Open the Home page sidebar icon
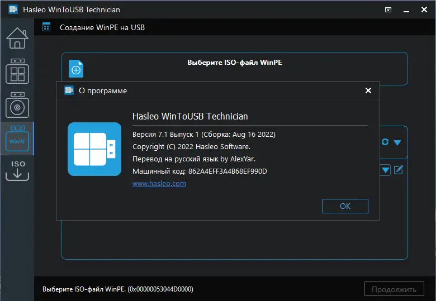436x301 pixels. [17, 37]
